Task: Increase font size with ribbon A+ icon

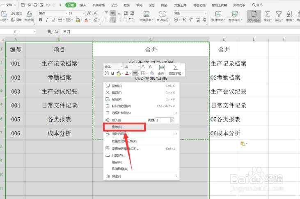Action: (x=89, y=13)
